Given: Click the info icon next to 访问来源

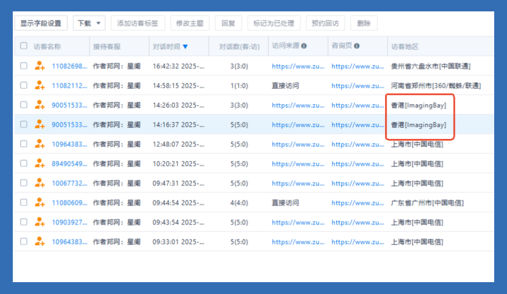Looking at the screenshot, I should [x=304, y=46].
